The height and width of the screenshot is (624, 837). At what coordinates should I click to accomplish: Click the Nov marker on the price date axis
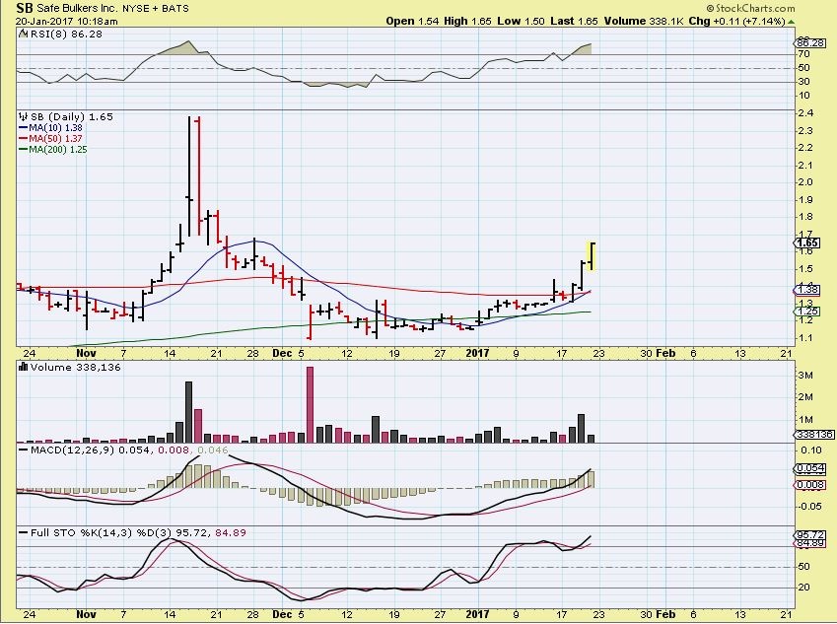[87, 352]
